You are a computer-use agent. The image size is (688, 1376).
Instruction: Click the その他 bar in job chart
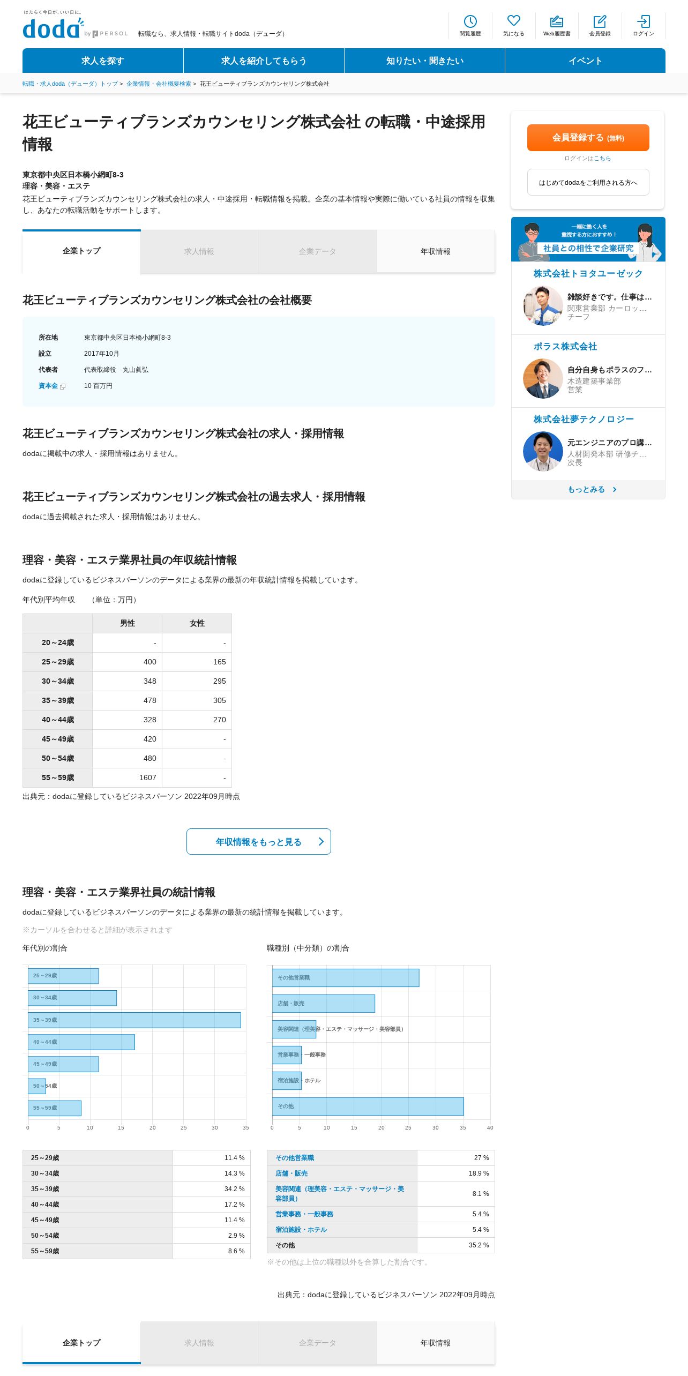point(368,1106)
